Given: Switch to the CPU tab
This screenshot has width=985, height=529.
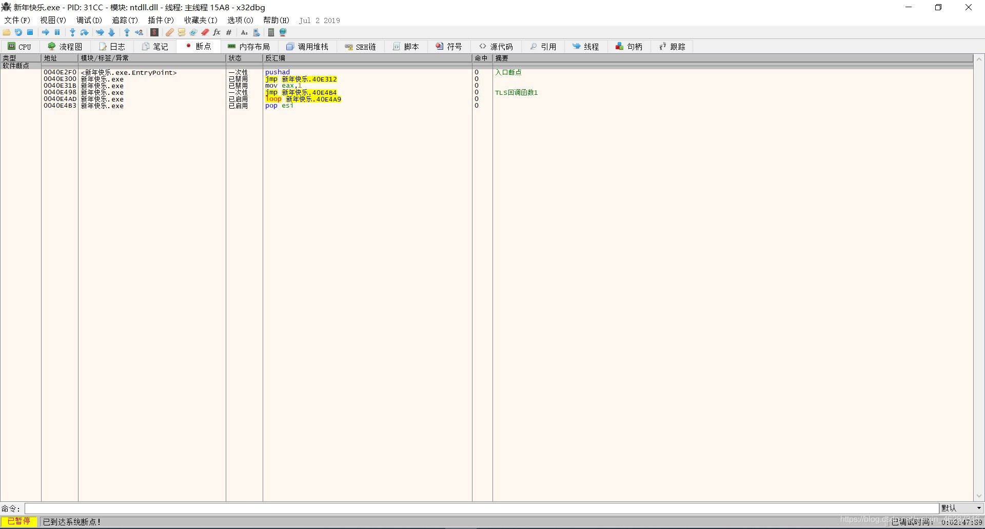Looking at the screenshot, I should coord(20,47).
